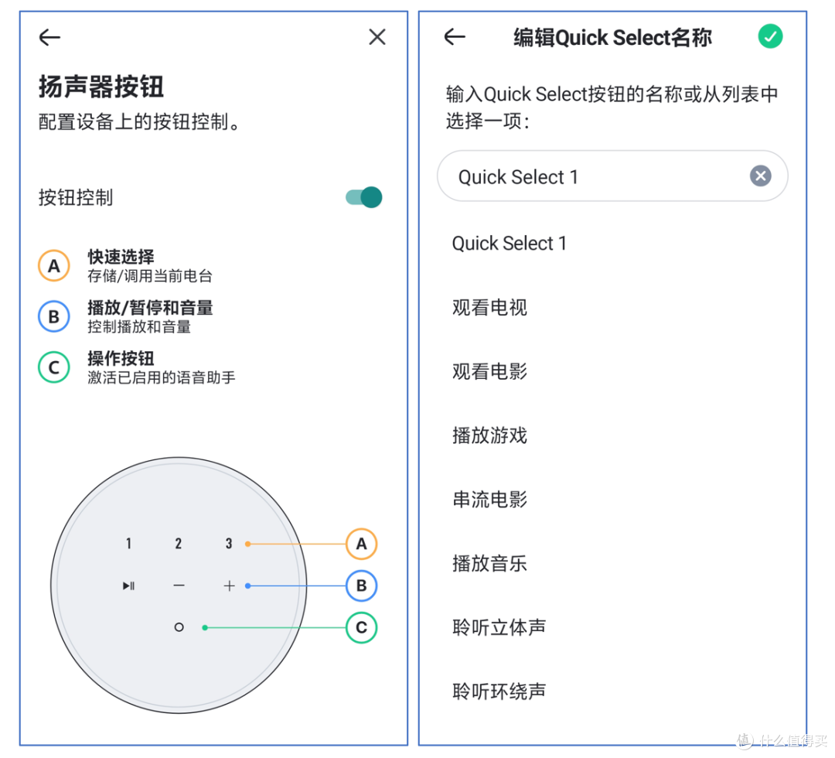Select the green C 操作按钮 badge
Screen dimensions: 835x758
tap(54, 367)
